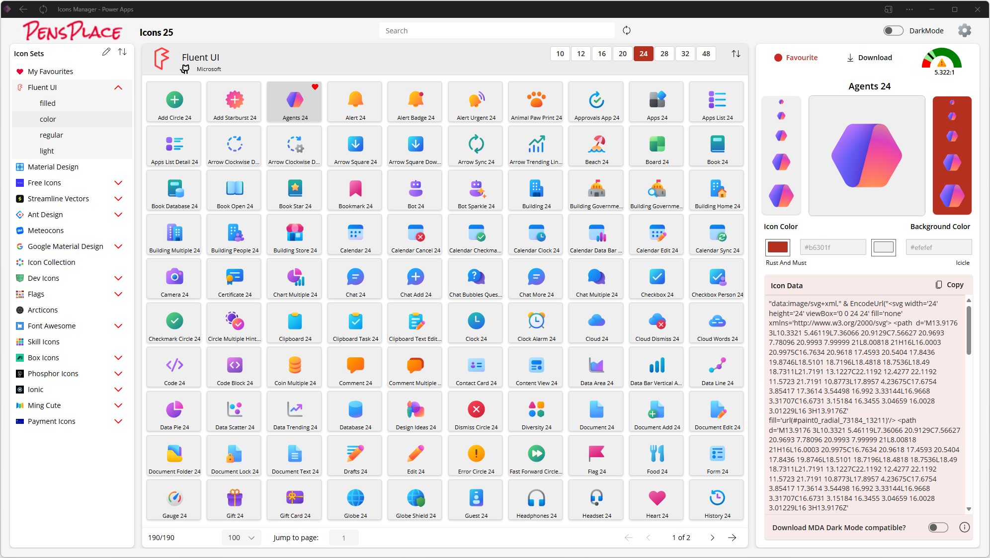Open the Fluent UI GitHub link icon
This screenshot has width=990, height=558.
pyautogui.click(x=185, y=69)
